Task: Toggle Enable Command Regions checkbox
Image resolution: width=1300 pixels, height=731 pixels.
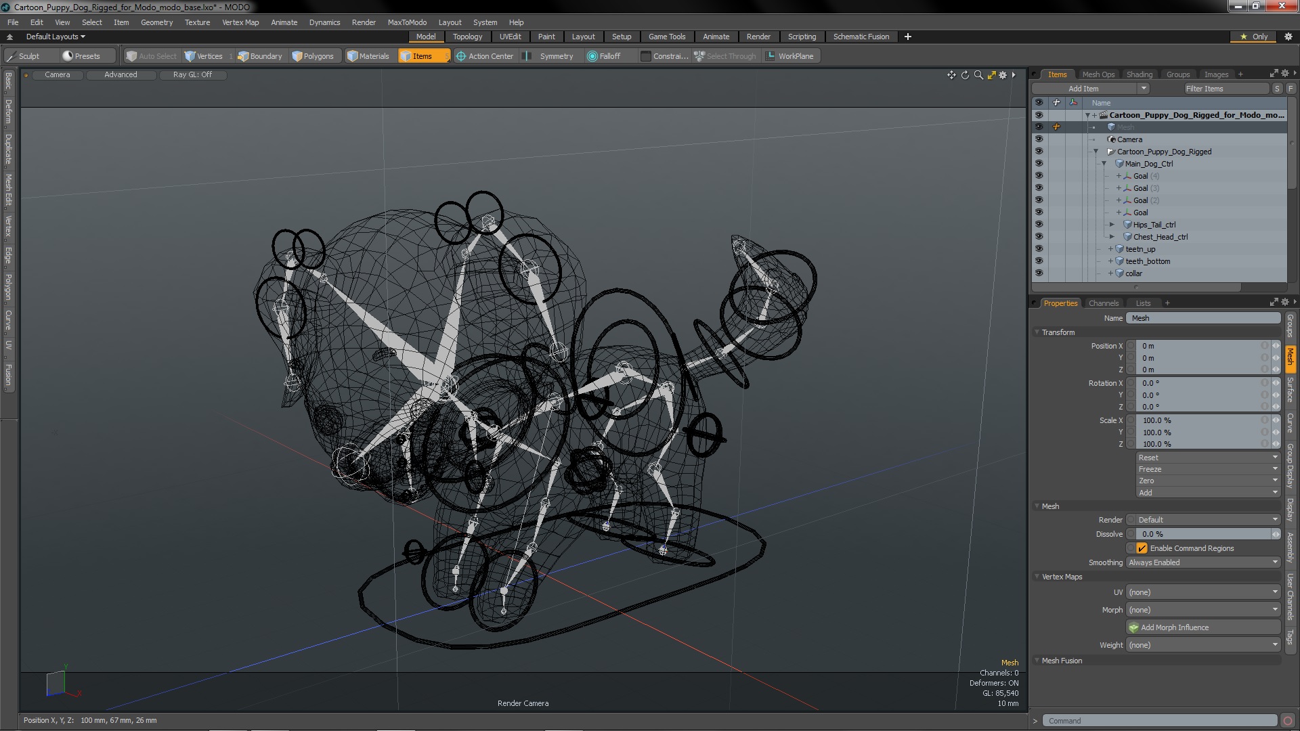Action: point(1142,548)
